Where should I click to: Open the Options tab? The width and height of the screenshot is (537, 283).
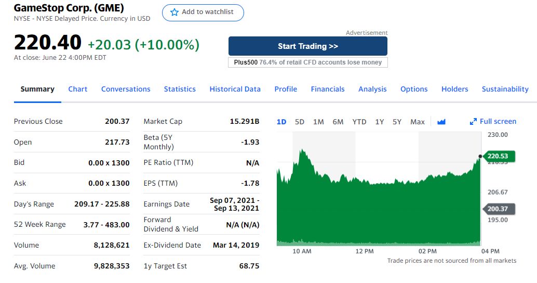point(414,89)
